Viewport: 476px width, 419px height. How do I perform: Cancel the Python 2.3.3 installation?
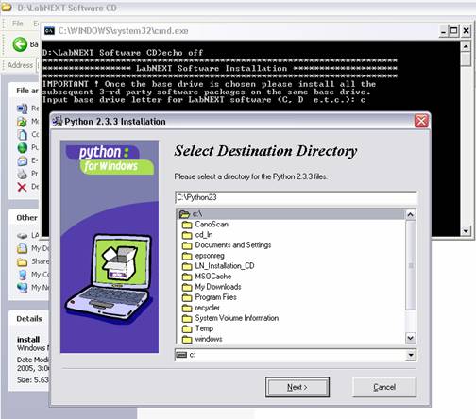(x=384, y=387)
